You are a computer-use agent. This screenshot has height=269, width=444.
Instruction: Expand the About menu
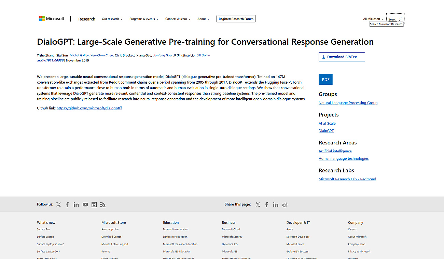click(204, 19)
